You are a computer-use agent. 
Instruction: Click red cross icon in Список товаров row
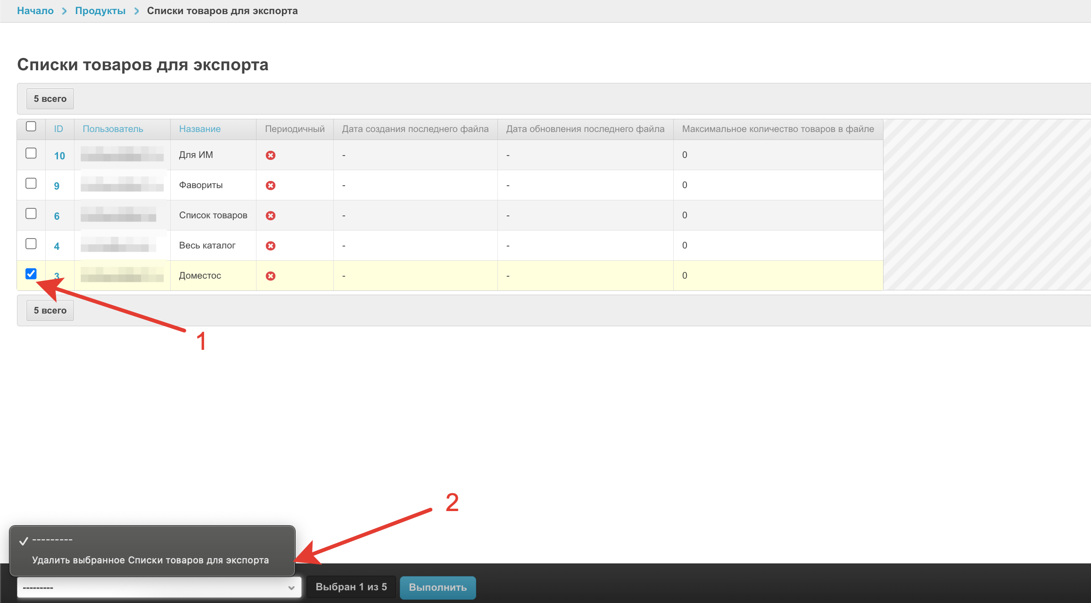pos(270,215)
